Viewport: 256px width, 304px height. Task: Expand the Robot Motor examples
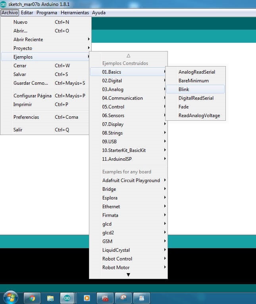(128, 268)
